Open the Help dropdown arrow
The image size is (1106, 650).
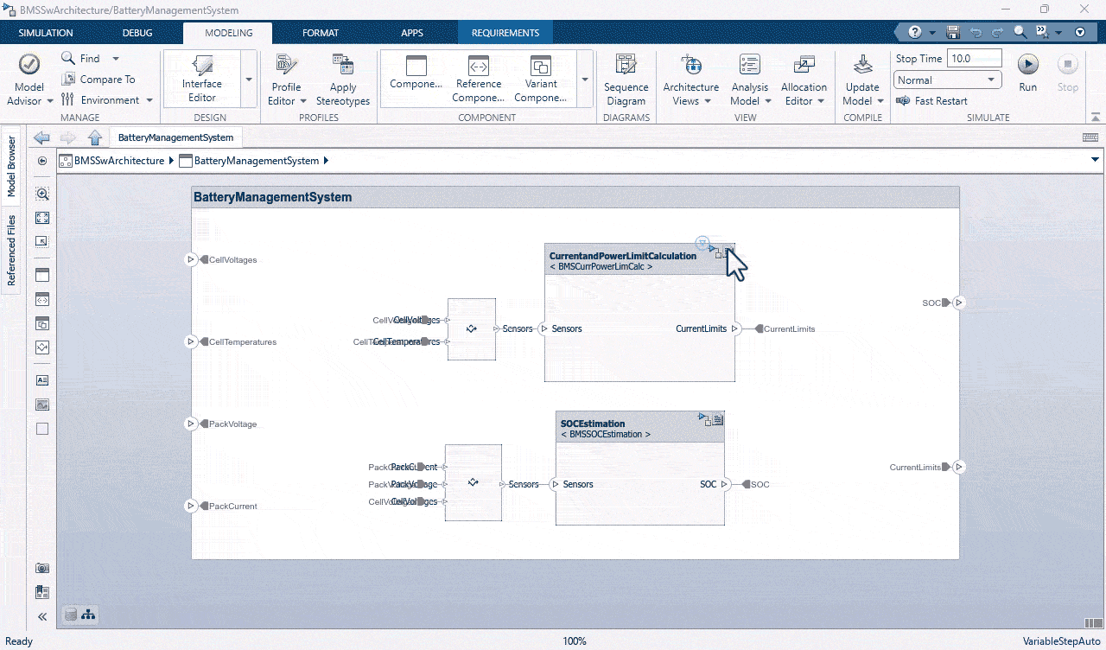pyautogui.click(x=933, y=33)
